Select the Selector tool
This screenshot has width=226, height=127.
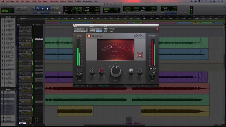(43, 8)
